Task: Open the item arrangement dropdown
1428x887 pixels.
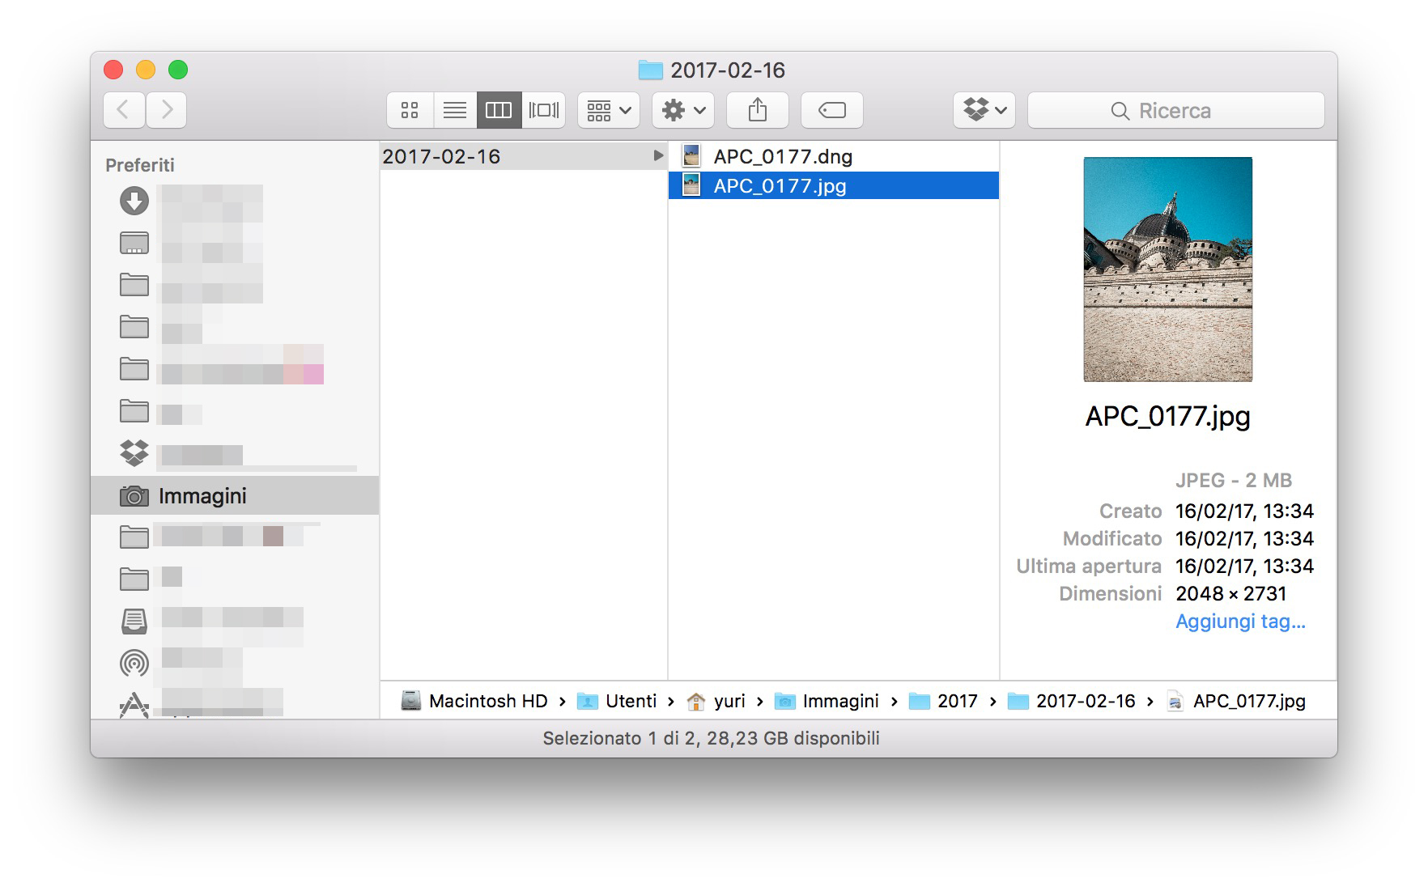Action: [609, 110]
